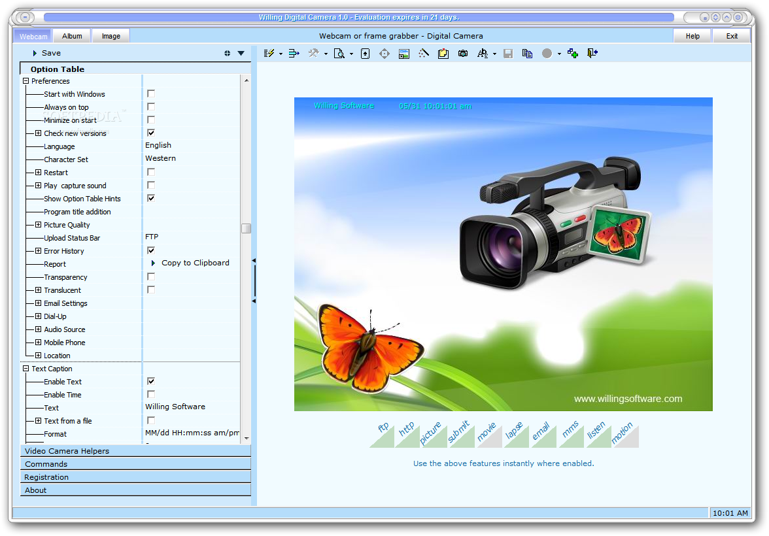Click the motion feature shortcut
This screenshot has height=536, width=769.
[625, 434]
